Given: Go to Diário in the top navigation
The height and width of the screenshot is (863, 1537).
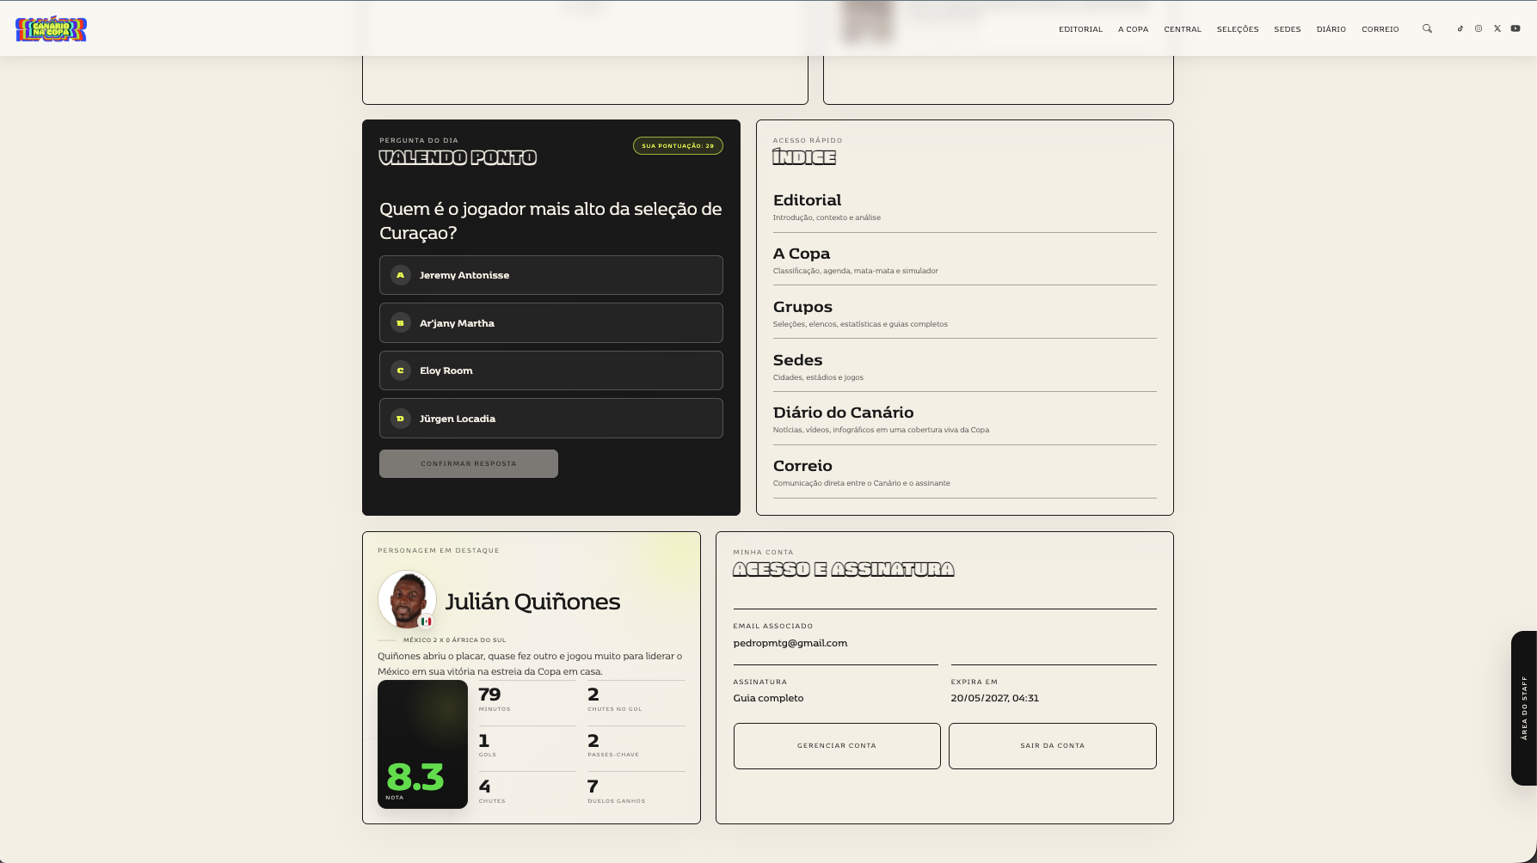Looking at the screenshot, I should click(x=1331, y=29).
